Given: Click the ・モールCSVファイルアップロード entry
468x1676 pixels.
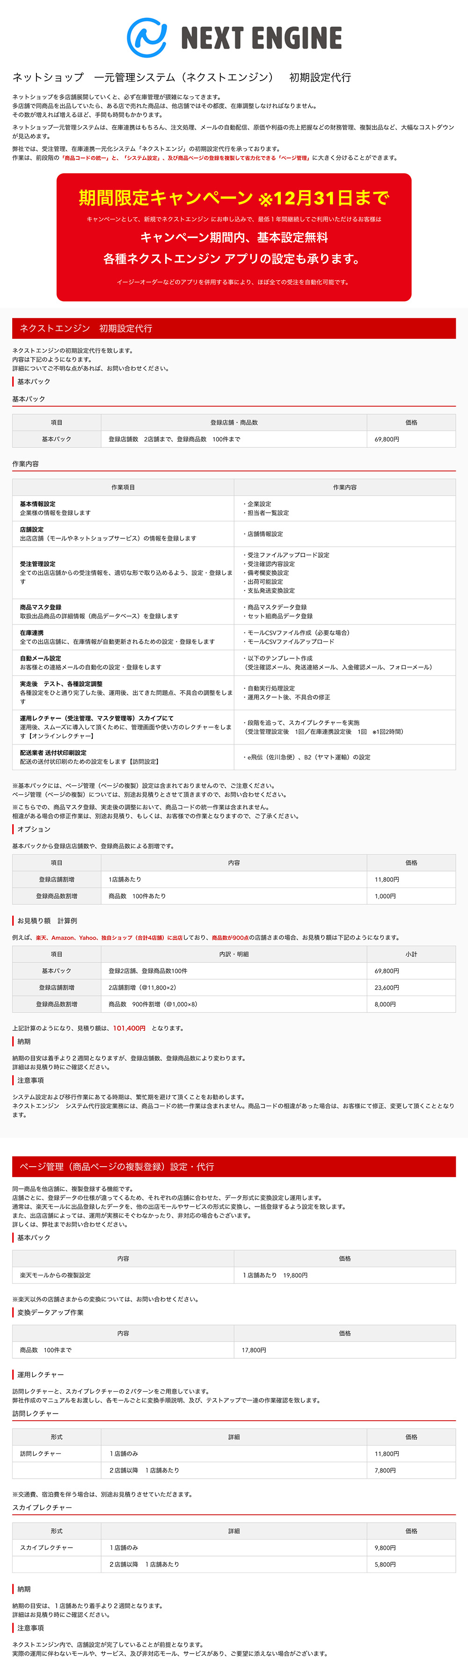Looking at the screenshot, I should 289,641.
